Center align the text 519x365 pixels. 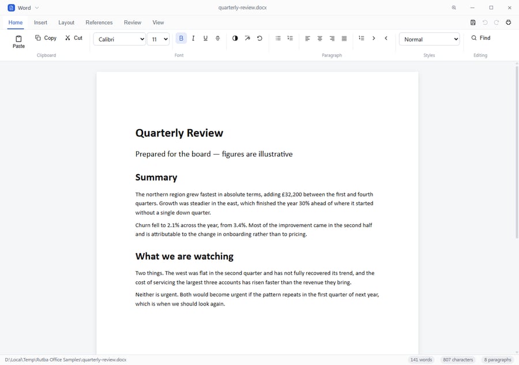point(319,39)
